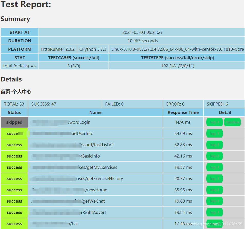Open the log-1 for taskListV2 step
Viewport: 245px width, 229px height.
pos(214,145)
